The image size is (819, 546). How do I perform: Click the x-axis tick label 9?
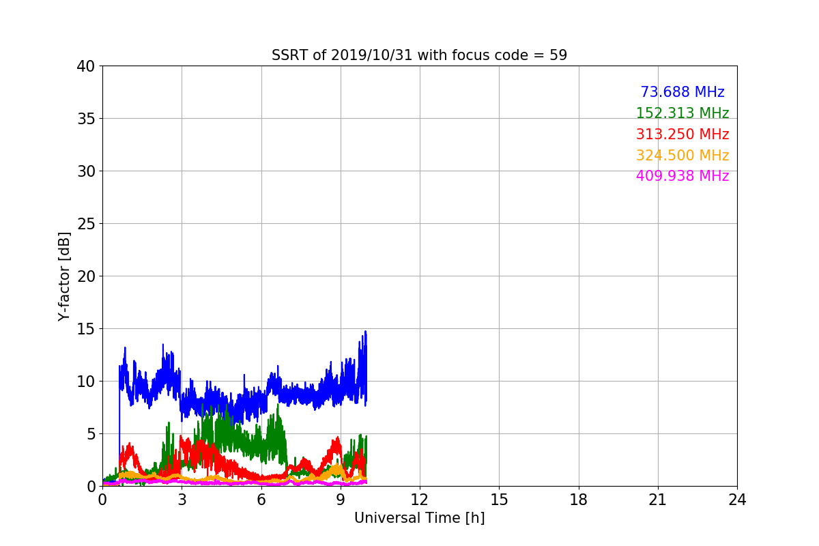pos(340,500)
